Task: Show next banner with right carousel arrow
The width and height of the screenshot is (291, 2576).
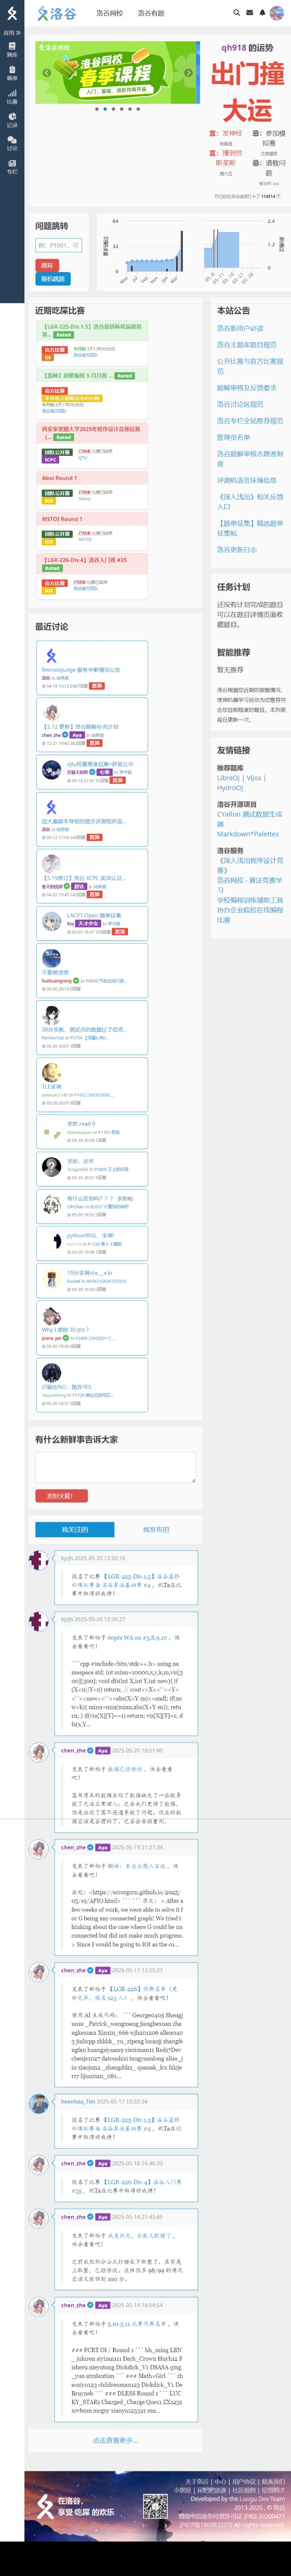Action: (188, 73)
